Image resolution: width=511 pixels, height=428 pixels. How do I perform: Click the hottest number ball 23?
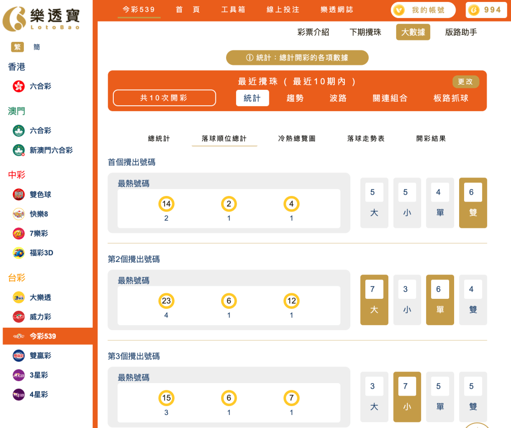[166, 300]
